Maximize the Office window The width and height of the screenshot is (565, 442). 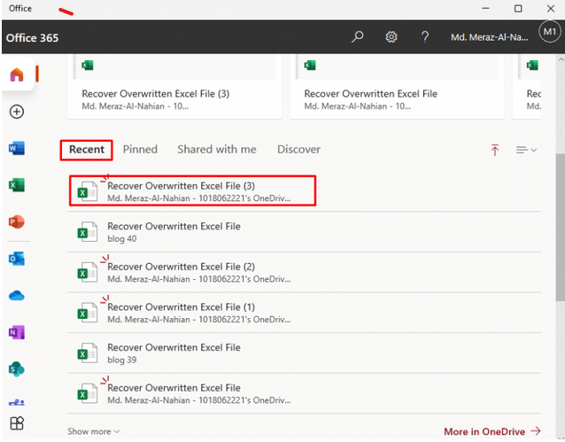[x=518, y=8]
